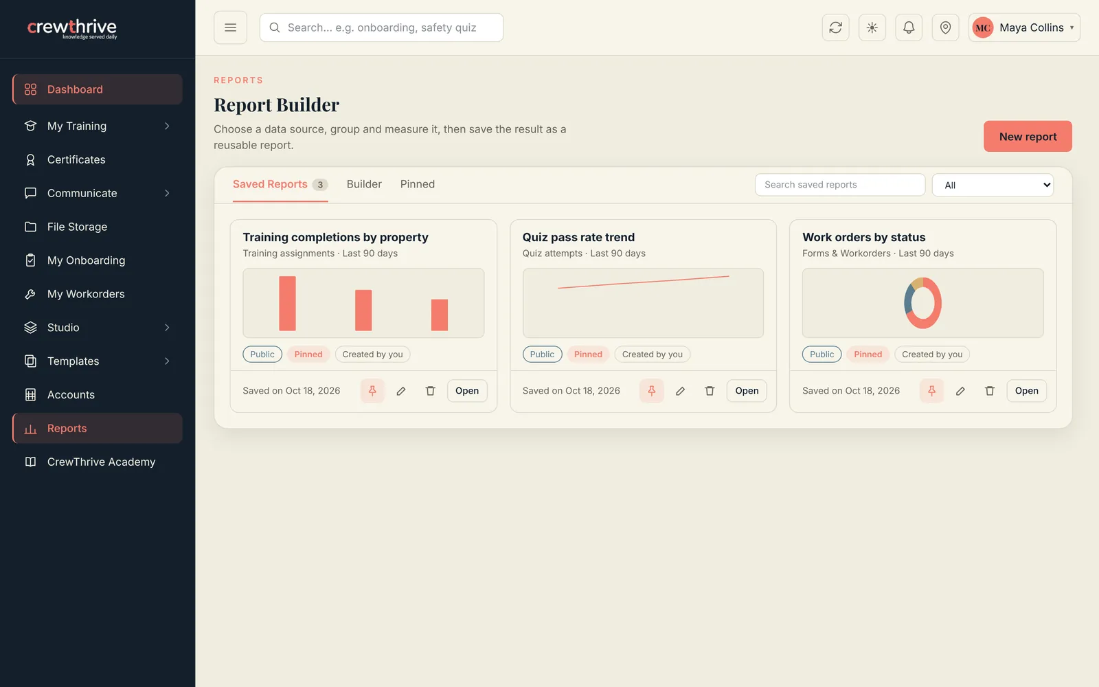
Task: Select Reports in sidebar
Action: click(98, 429)
